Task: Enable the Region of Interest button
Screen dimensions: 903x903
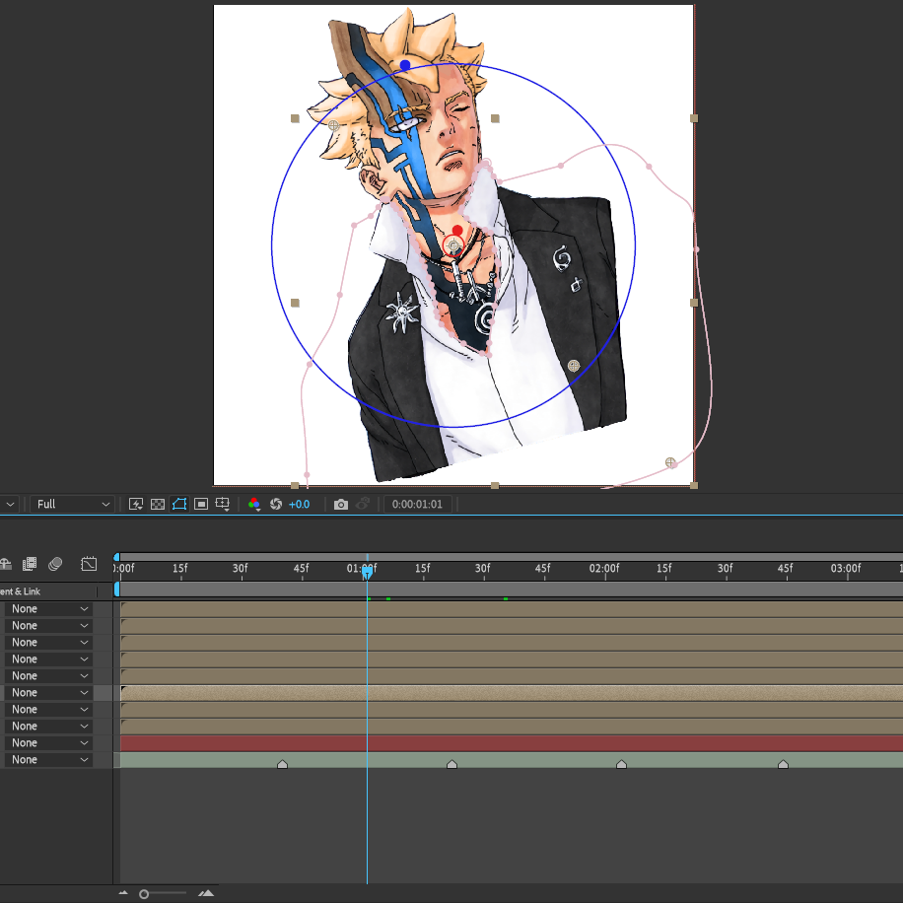Action: (201, 505)
